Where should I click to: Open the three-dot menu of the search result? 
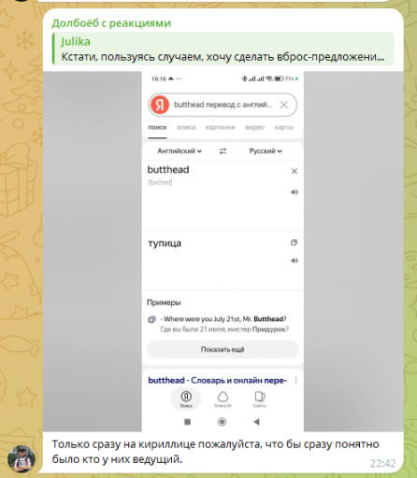point(296,381)
